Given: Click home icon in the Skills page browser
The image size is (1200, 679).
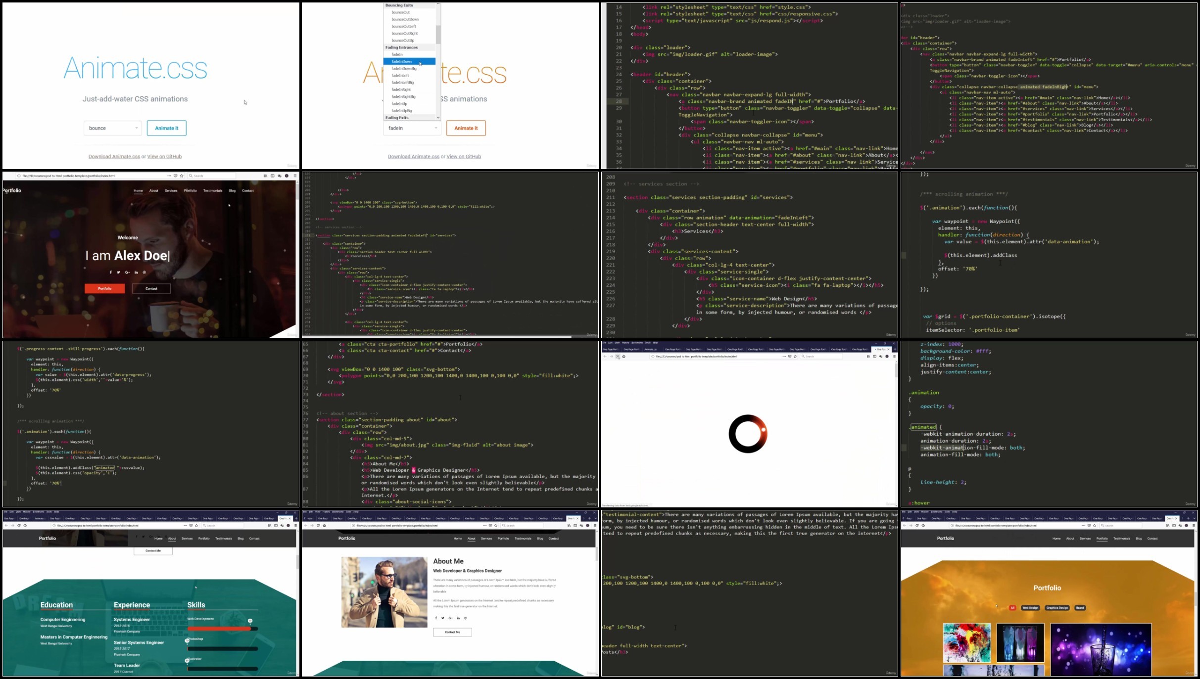Looking at the screenshot, I should pos(25,525).
